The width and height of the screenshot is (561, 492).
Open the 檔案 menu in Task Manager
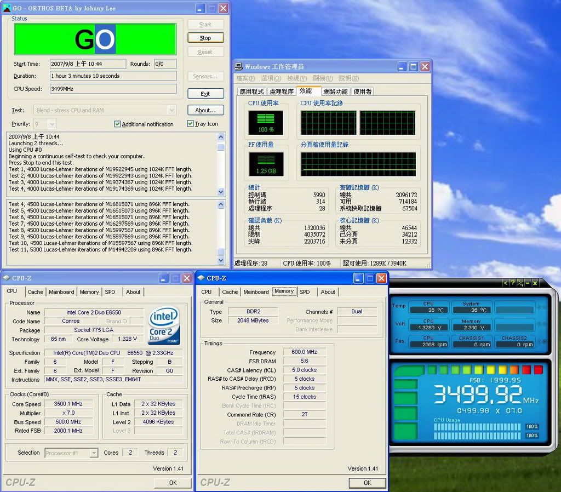(246, 78)
